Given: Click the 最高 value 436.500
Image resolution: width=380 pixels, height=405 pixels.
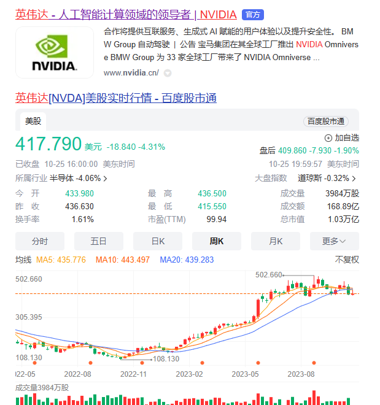Looking at the screenshot, I should coord(212,193).
